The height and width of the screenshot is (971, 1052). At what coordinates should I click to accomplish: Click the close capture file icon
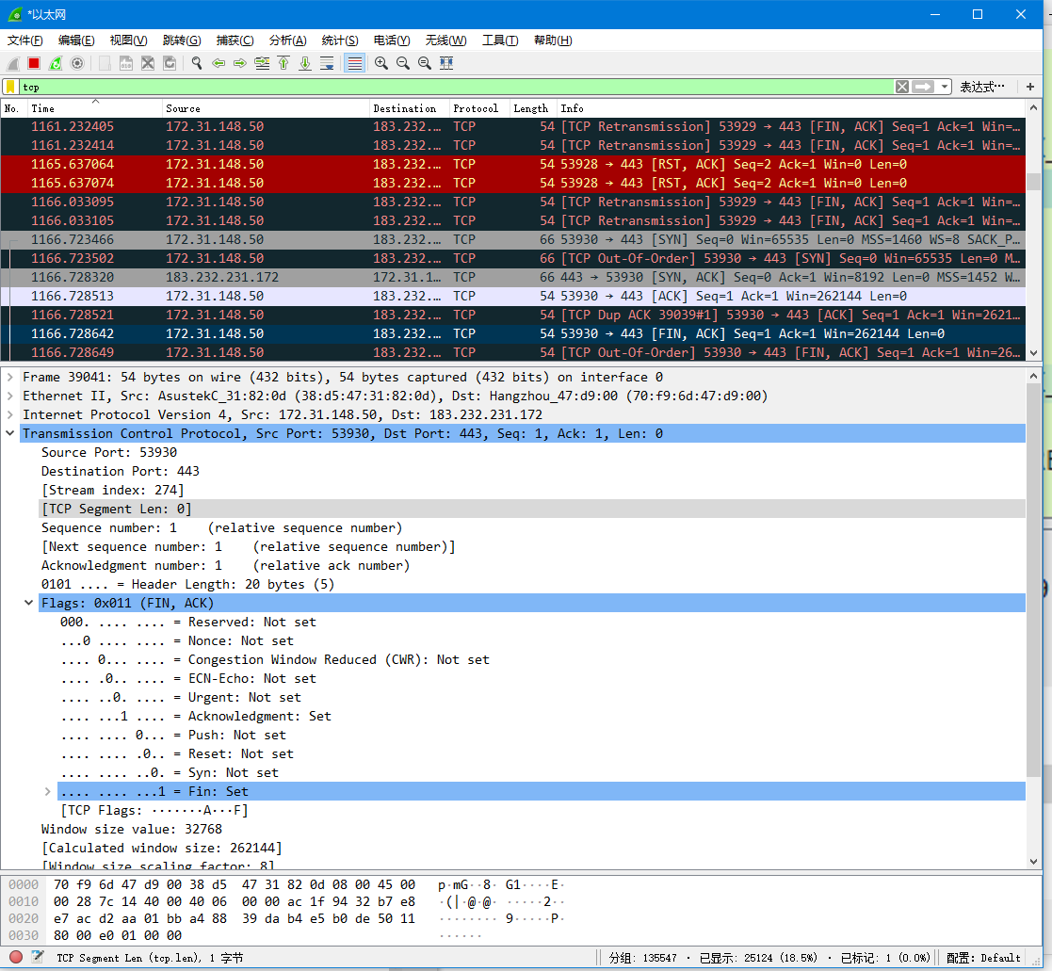point(148,63)
